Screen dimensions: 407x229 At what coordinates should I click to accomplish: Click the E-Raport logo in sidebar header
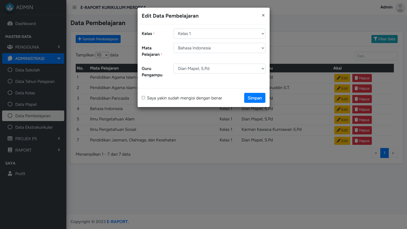[10, 7]
